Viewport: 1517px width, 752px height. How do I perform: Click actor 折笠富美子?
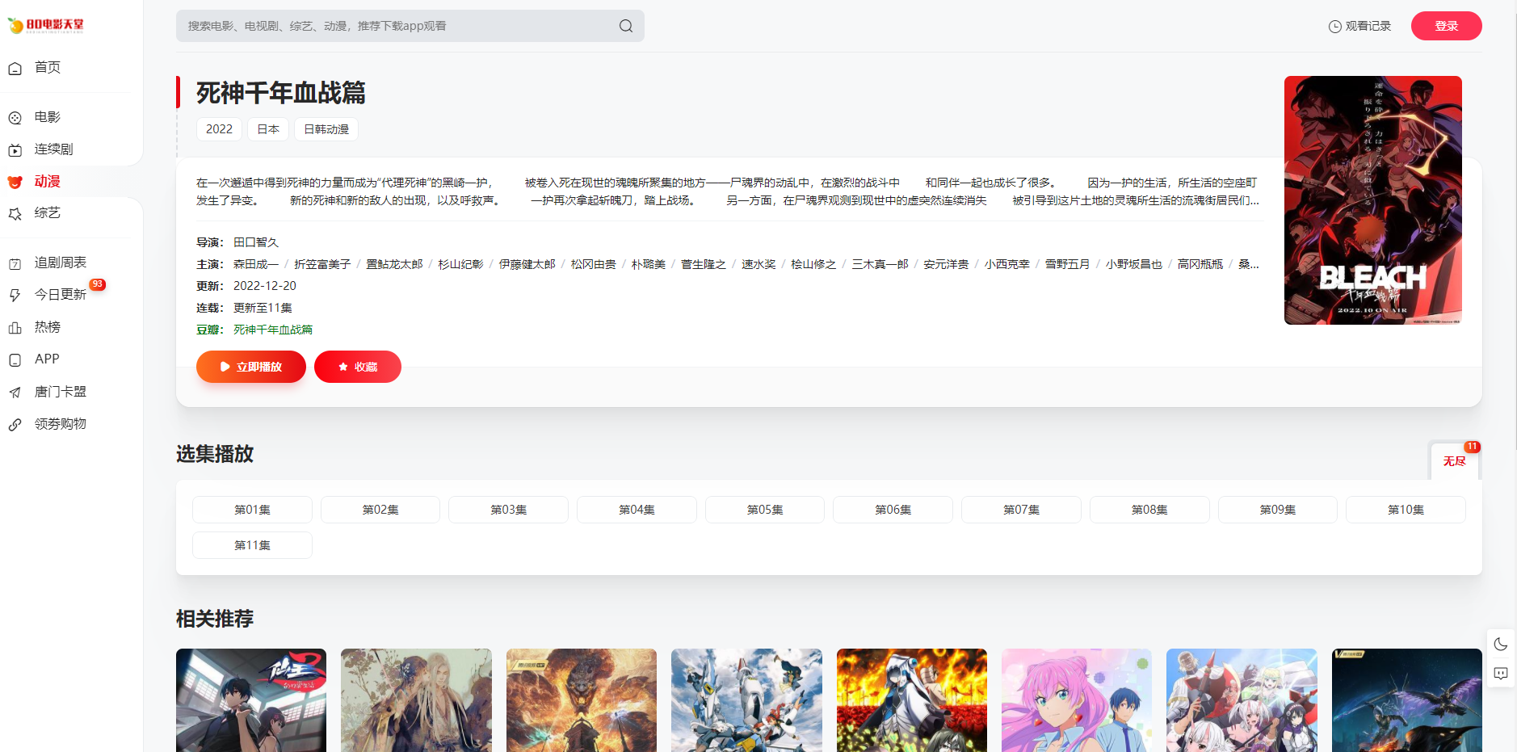click(x=322, y=264)
